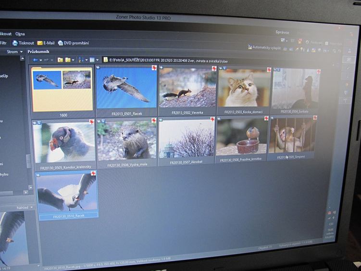Screen dimensions: 361x271
Task: Click the A-Z sort order icon
Action: tap(81, 60)
